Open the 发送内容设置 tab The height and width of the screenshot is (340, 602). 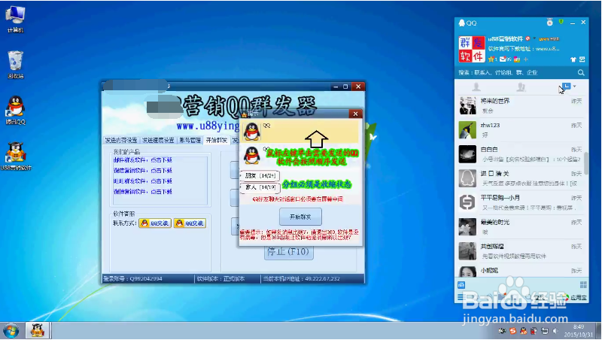(121, 140)
